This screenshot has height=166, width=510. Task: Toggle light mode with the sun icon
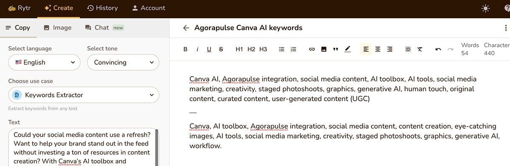(x=485, y=8)
